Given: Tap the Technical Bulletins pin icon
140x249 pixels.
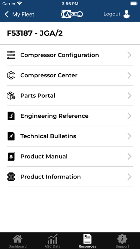Looking at the screenshot, I should (x=11, y=136).
